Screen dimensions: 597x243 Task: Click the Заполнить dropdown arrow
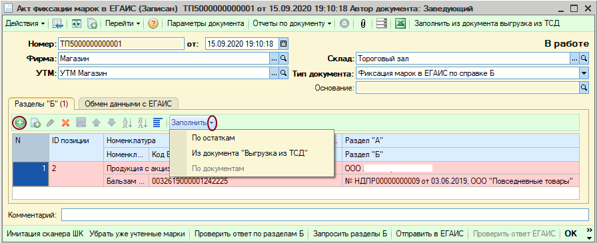click(x=213, y=122)
